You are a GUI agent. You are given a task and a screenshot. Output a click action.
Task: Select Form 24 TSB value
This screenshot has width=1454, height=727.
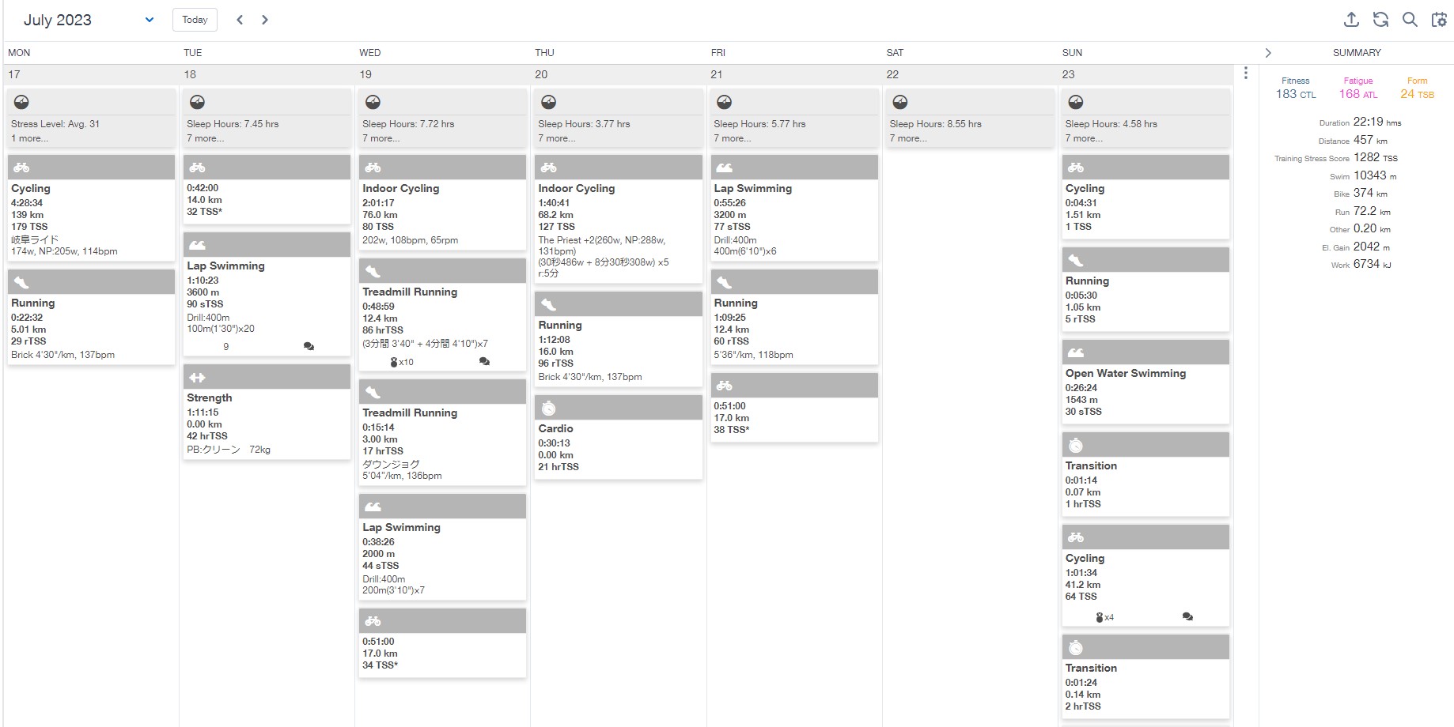point(1417,94)
